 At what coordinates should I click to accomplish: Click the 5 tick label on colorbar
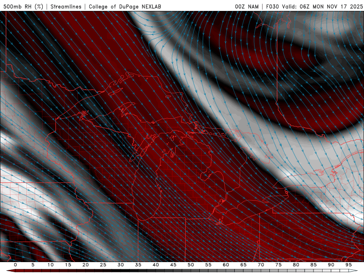pyautogui.click(x=33, y=265)
